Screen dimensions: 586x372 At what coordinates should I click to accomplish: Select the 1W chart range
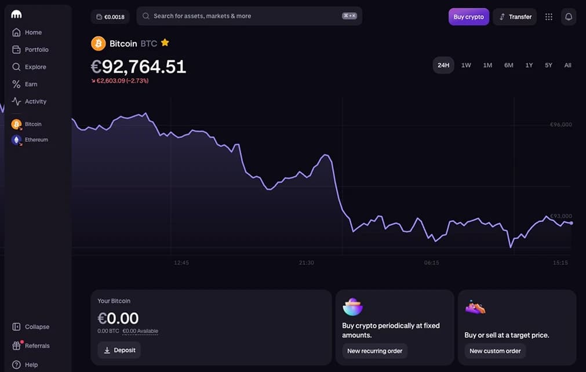(466, 65)
